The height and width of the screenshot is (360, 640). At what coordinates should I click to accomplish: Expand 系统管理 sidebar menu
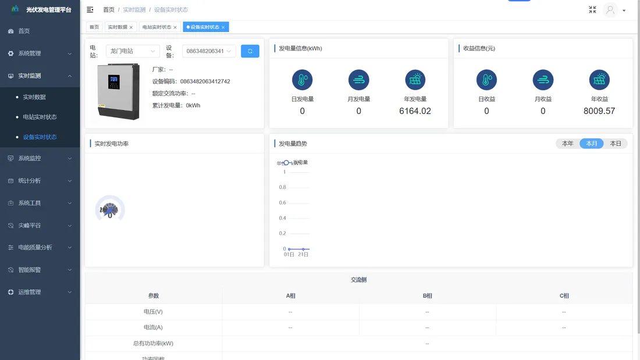coord(40,54)
